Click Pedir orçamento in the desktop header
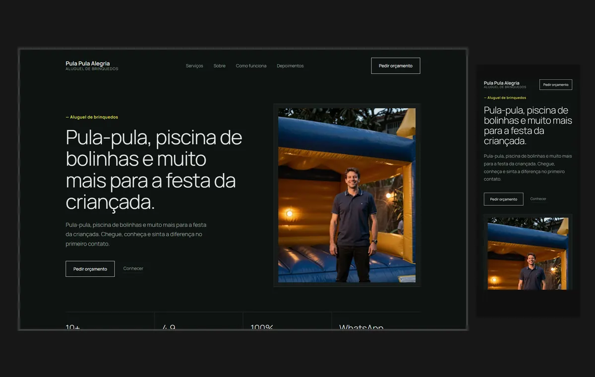The height and width of the screenshot is (377, 595). click(x=396, y=66)
